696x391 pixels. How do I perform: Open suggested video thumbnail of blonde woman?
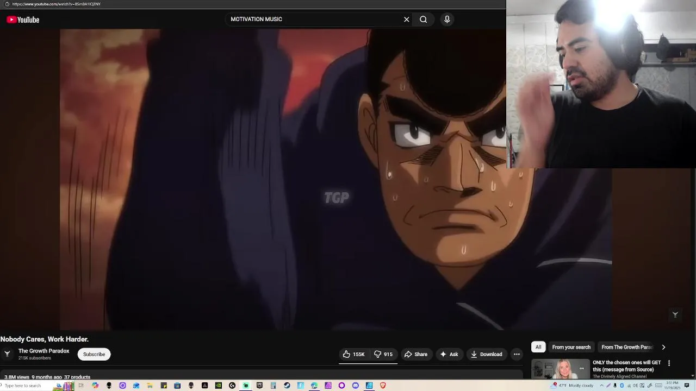tap(561, 369)
